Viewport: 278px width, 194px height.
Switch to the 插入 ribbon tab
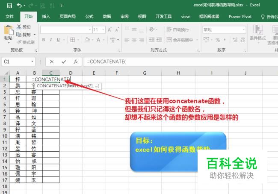coord(46,17)
